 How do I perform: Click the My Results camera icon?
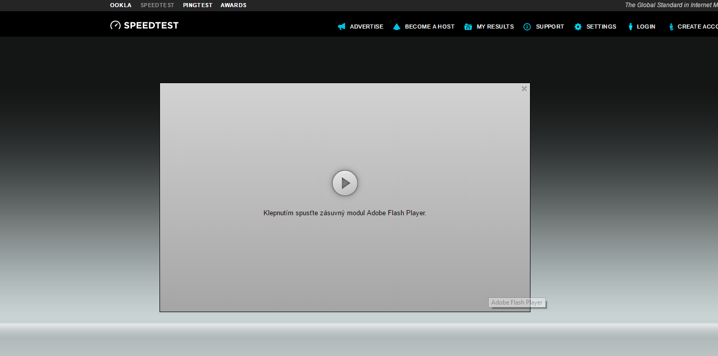468,27
